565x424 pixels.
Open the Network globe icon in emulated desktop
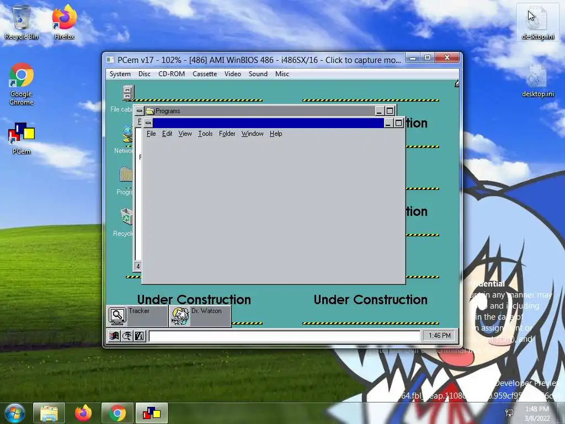(x=127, y=134)
